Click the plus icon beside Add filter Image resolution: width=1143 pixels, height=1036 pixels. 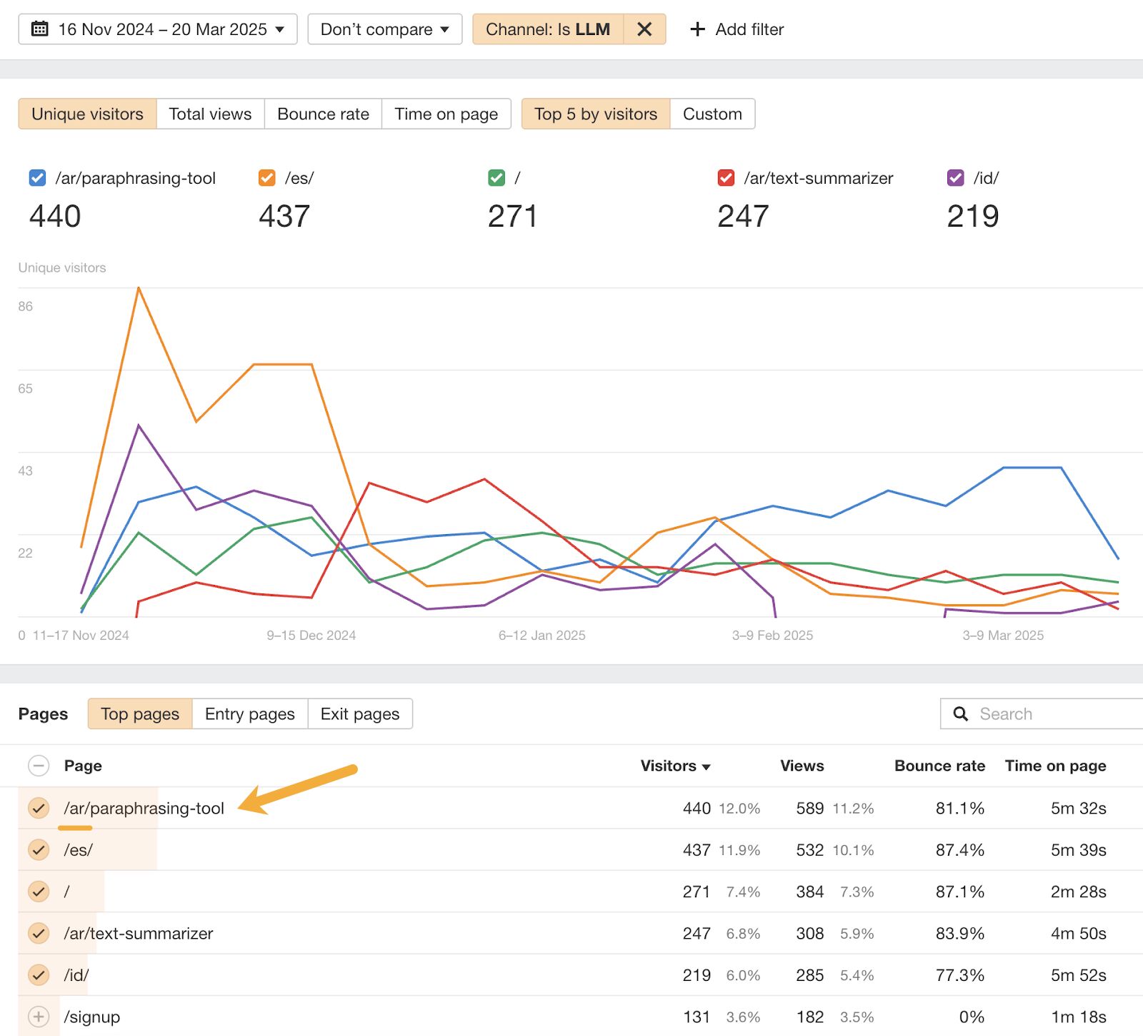[x=697, y=29]
